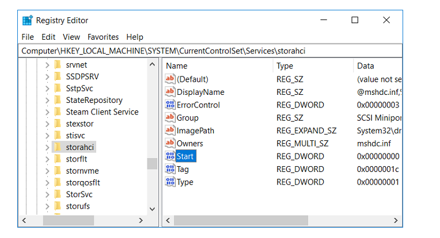Click the folder icon next to stexstor
Image resolution: width=440 pixels, height=238 pixels.
[x=58, y=124]
